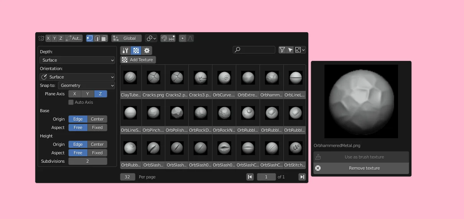Set Height Aspect to Free

[78, 153]
